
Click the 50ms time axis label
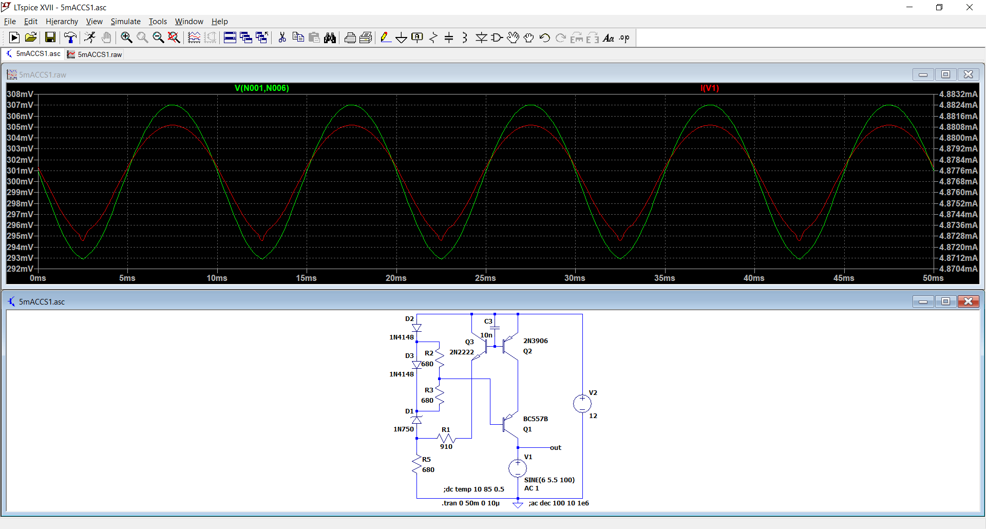click(x=933, y=278)
